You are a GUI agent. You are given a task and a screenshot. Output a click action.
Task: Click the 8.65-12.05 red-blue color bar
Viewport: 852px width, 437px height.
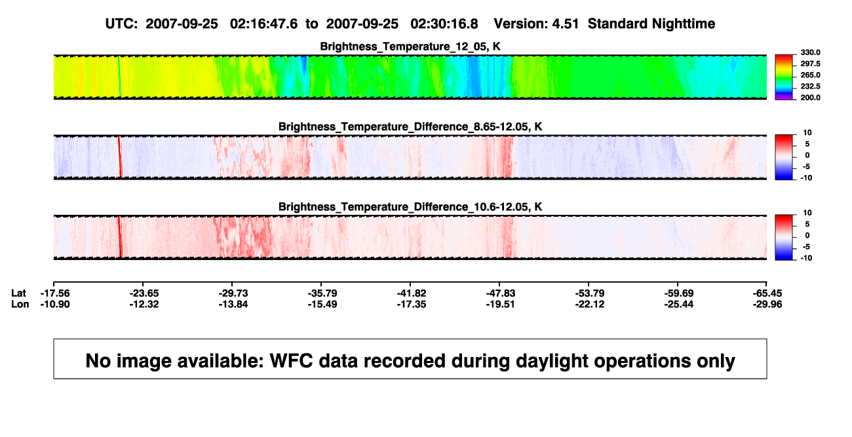coord(784,157)
